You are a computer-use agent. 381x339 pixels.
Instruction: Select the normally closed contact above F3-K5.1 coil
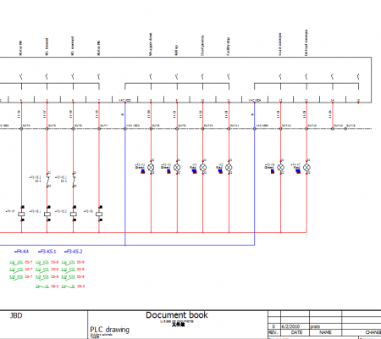tap(48, 179)
